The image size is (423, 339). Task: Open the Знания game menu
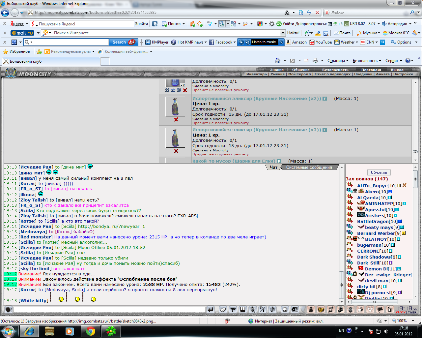click(277, 70)
